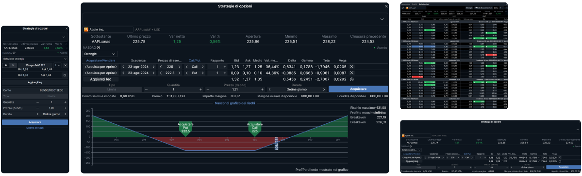Viewport: 582px width, 176px height.
Task: Remove leg with X in left panel
Action: click(65, 65)
